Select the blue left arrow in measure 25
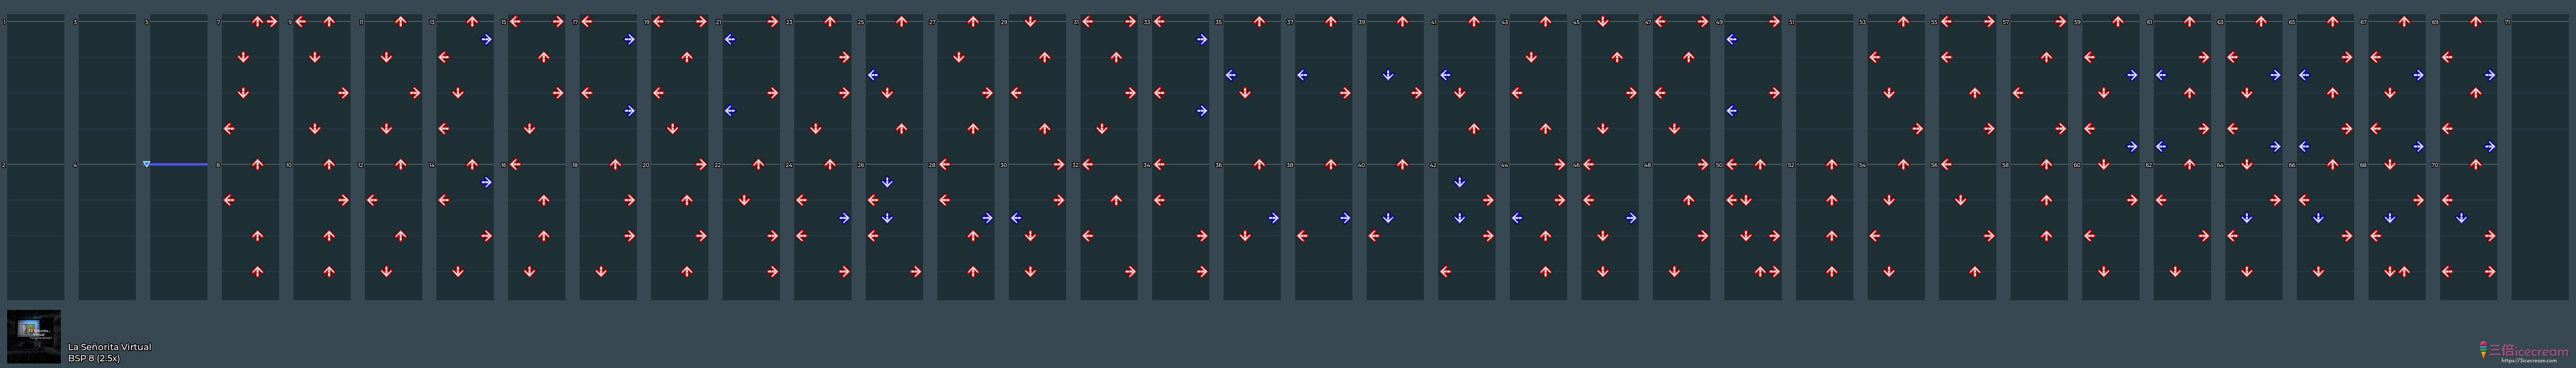Screen dimensions: 2576x368 pos(873,75)
